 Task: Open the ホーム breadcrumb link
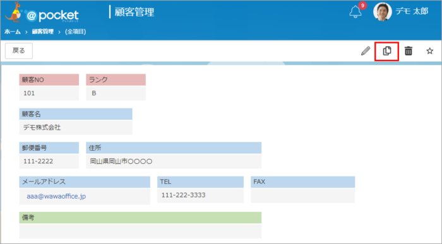click(13, 32)
